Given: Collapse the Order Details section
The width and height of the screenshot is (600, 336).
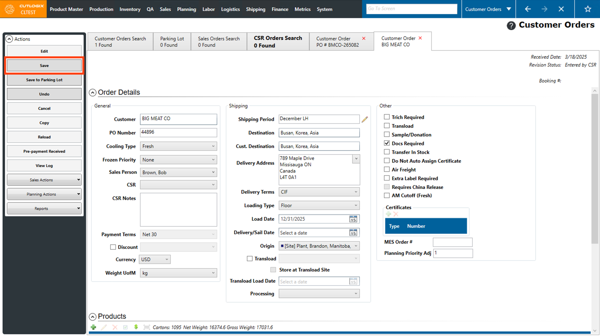Looking at the screenshot, I should click(93, 92).
